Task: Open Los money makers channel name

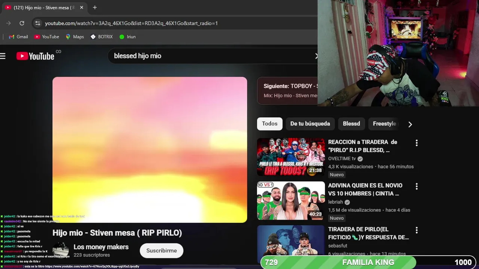Action: point(101,247)
